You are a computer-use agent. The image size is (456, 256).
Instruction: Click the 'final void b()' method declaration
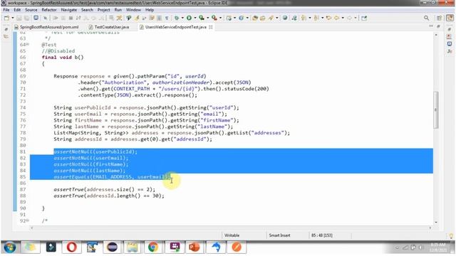click(x=63, y=57)
